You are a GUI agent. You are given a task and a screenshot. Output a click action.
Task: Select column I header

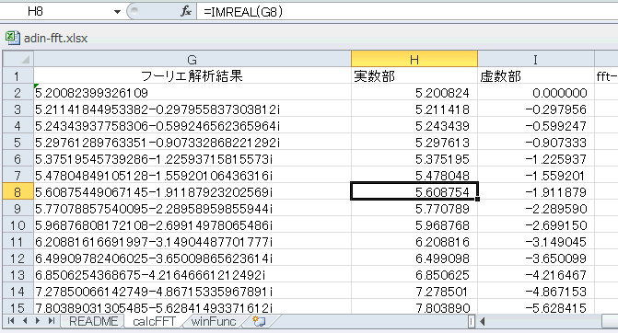(x=536, y=59)
